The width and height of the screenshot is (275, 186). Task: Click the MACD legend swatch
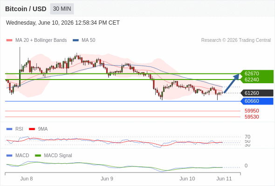click(x=9, y=156)
